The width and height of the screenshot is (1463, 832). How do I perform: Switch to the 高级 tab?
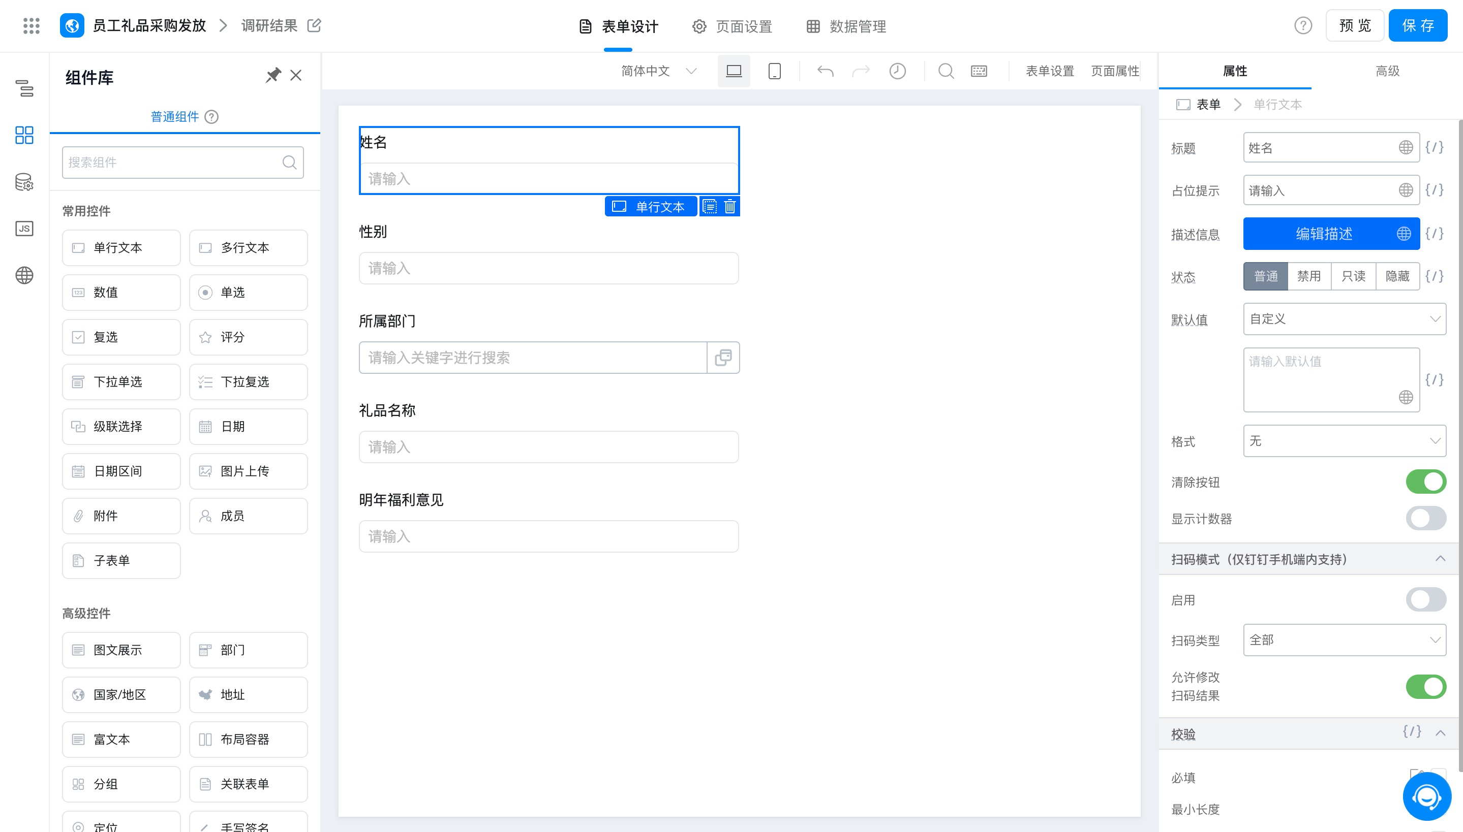1387,71
